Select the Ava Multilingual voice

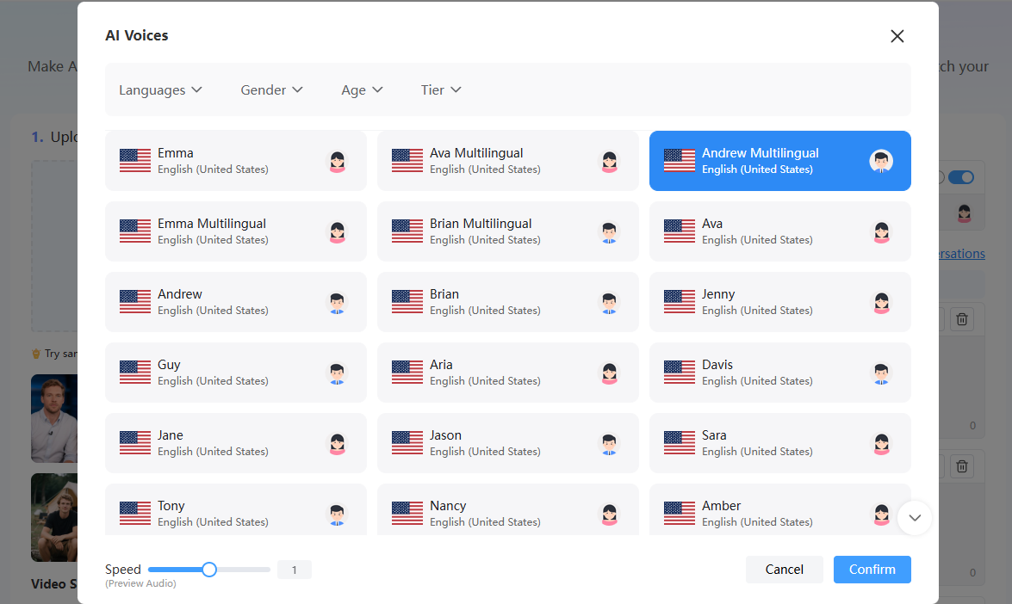coord(507,161)
